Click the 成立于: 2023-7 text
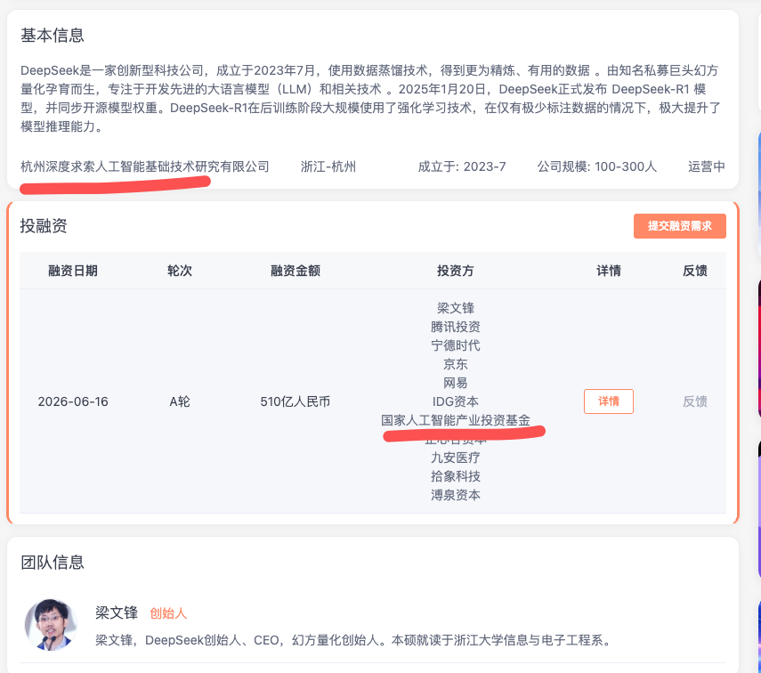 [x=462, y=166]
